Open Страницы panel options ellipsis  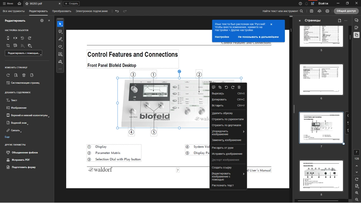pos(346,20)
